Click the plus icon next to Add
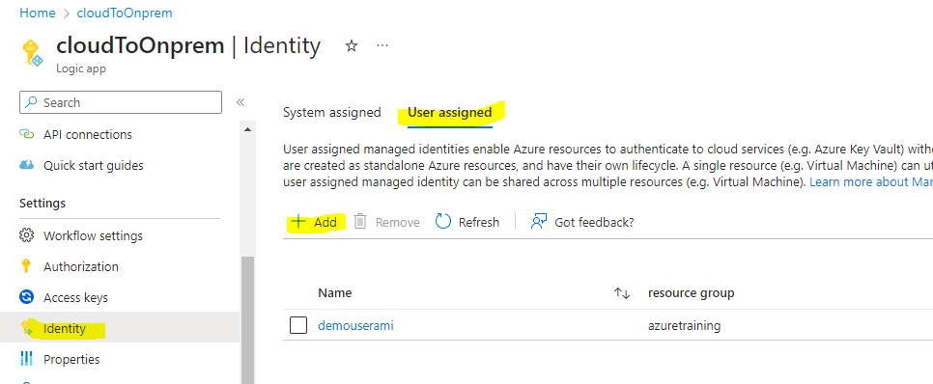The width and height of the screenshot is (933, 384). click(x=298, y=222)
